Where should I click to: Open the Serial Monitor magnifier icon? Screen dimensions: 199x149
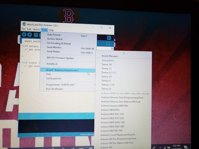(x=109, y=38)
